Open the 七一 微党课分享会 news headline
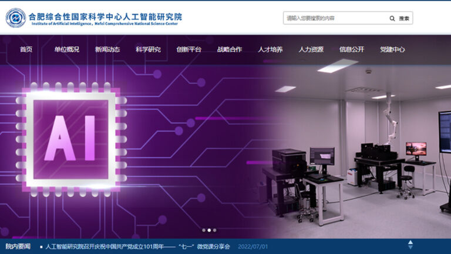 coord(138,246)
